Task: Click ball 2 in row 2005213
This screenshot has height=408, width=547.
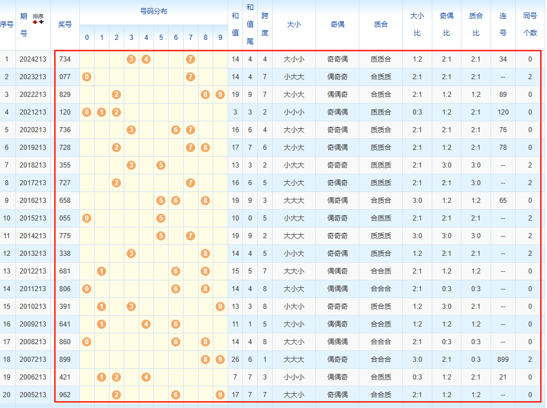Action: point(116,395)
